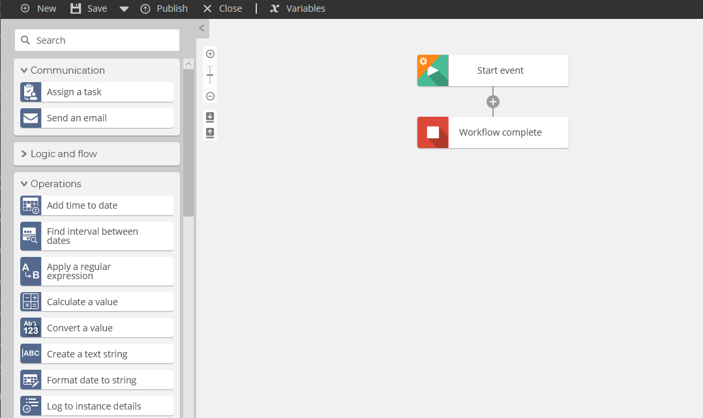Select the Assign a task icon
Viewport: 703px width, 418px height.
(x=31, y=92)
